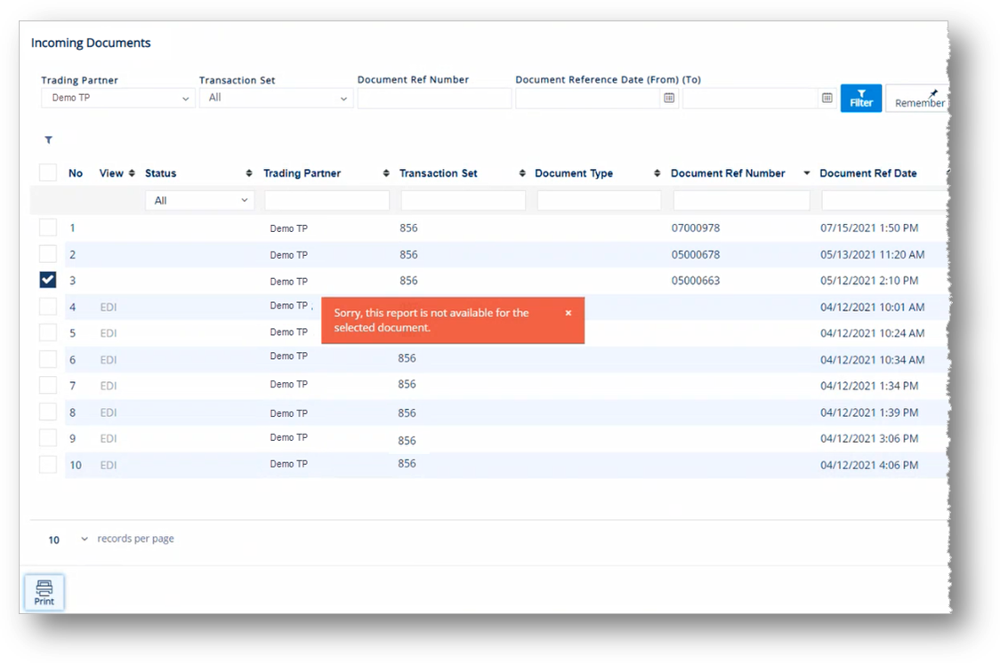1000x663 pixels.
Task: Click the Document Reference Date From field
Action: pyautogui.click(x=588, y=98)
